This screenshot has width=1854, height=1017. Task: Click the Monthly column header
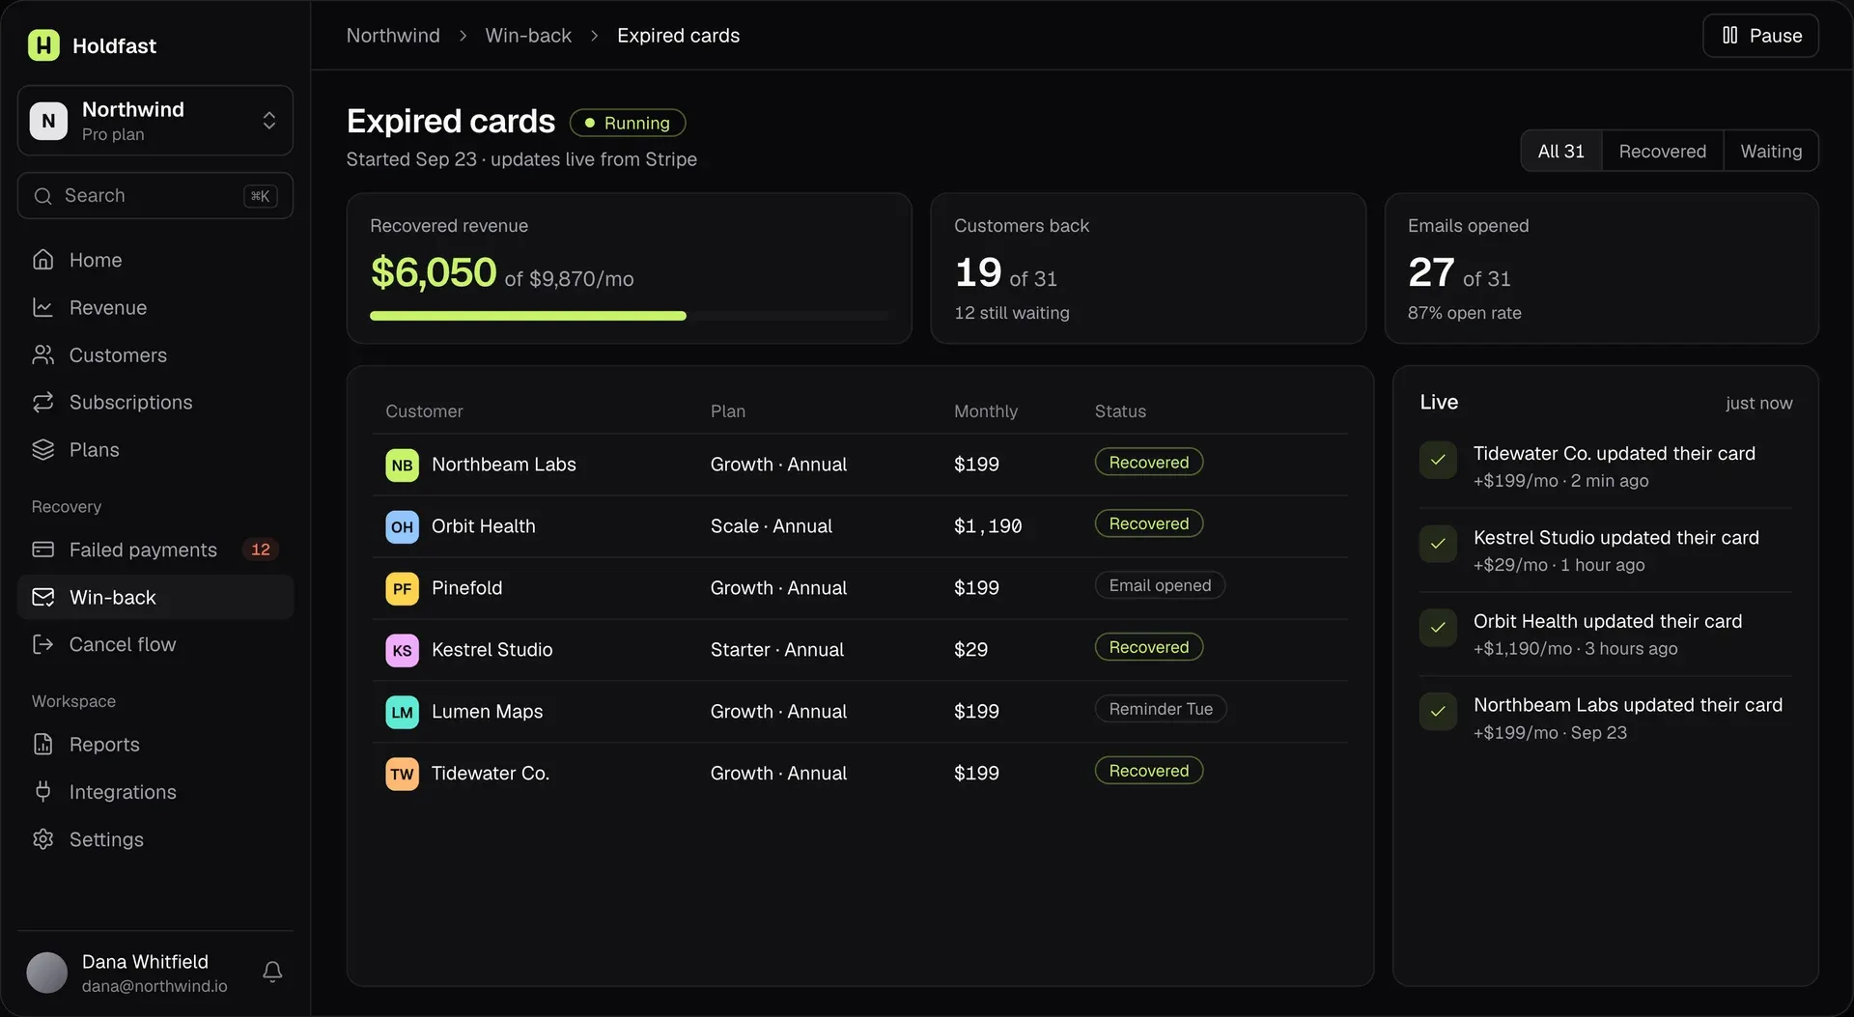[x=986, y=411]
